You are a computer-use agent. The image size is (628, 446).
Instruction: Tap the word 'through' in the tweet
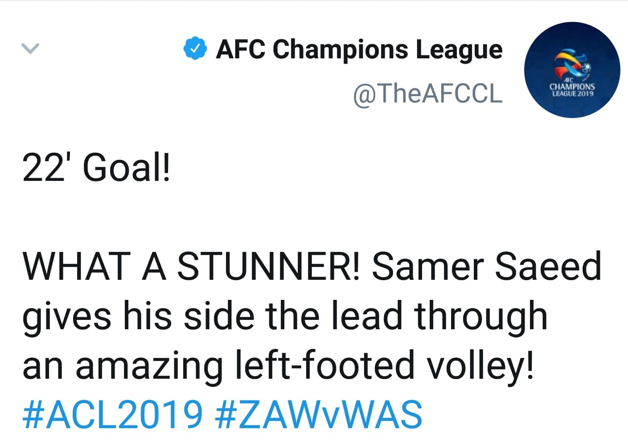(x=480, y=316)
